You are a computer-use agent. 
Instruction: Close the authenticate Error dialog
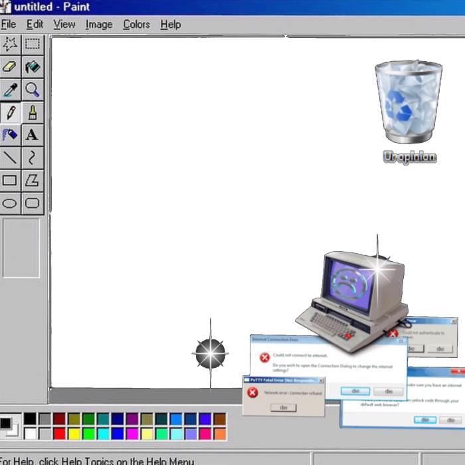point(454,321)
